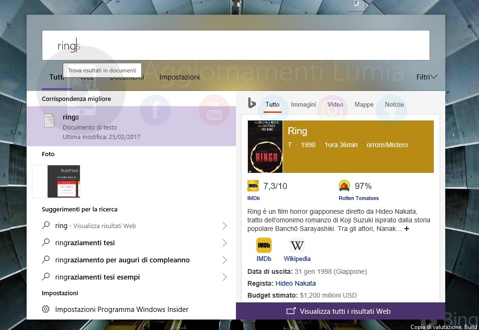This screenshot has height=330, width=479.
Task: Expand the truncated Ring description with plus
Action: tap(407, 229)
